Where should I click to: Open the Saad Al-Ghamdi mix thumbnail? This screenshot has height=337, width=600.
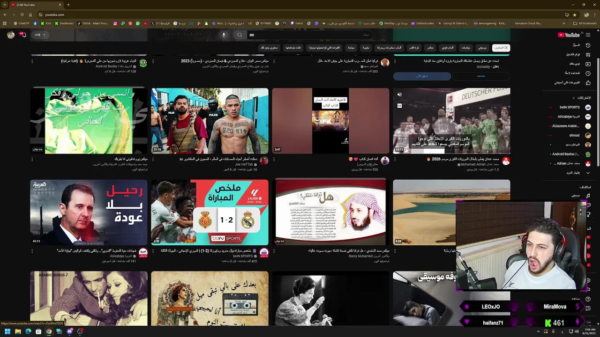point(330,212)
